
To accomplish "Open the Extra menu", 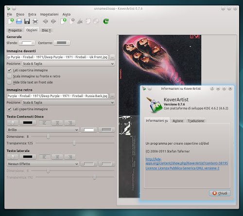I will 32,14.
